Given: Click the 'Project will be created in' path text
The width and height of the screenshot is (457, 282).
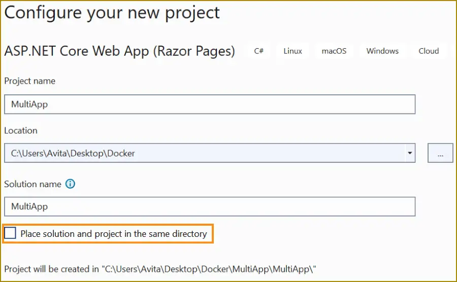Looking at the screenshot, I should tap(160, 269).
